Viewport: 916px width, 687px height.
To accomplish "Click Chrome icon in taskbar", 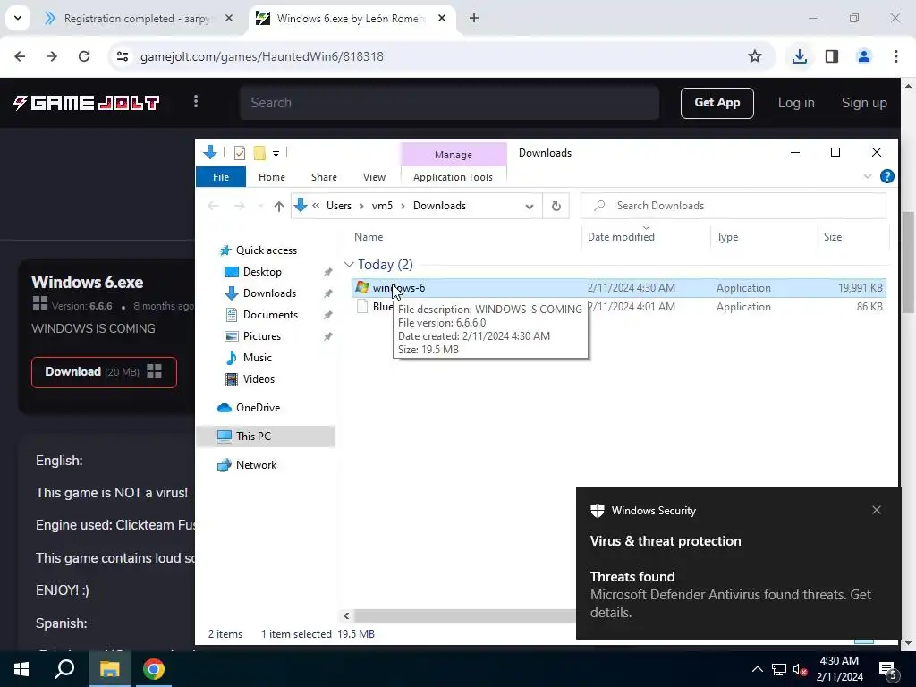I will point(154,669).
